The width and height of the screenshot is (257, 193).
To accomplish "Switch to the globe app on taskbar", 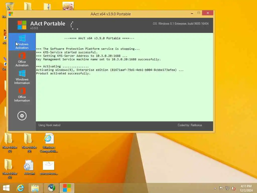I will [x=51, y=188].
